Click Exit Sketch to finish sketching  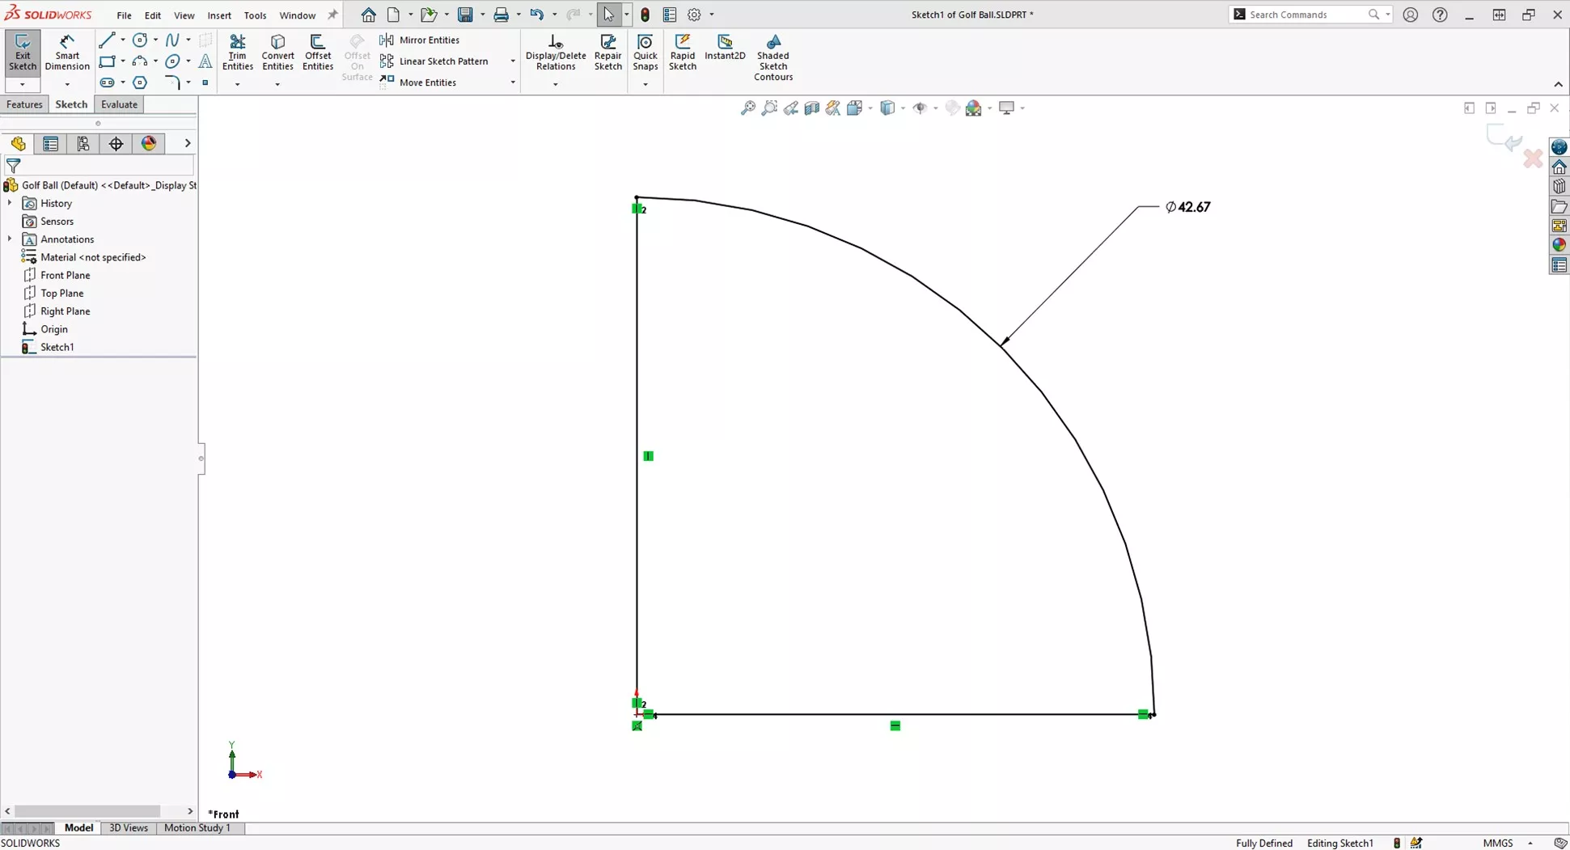(22, 51)
